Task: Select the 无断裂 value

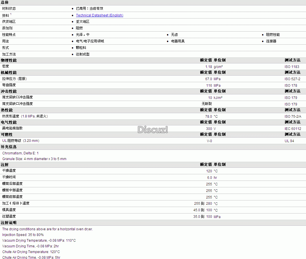Action: click(207, 104)
